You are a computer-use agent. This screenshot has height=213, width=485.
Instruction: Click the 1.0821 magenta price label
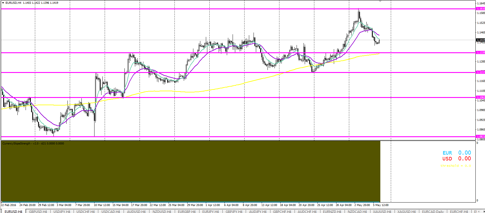click(x=480, y=136)
